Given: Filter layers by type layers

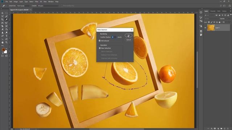Looking at the screenshot, I should [x=222, y=15].
